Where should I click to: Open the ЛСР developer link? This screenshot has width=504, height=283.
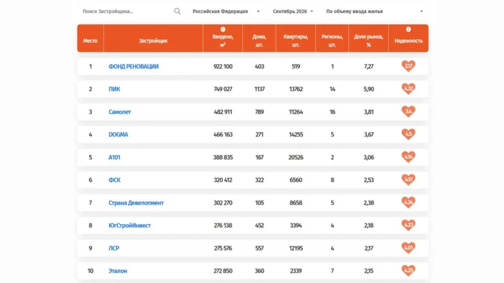114,248
